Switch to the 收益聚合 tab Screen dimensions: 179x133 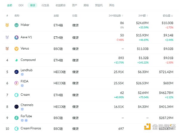tap(59, 5)
